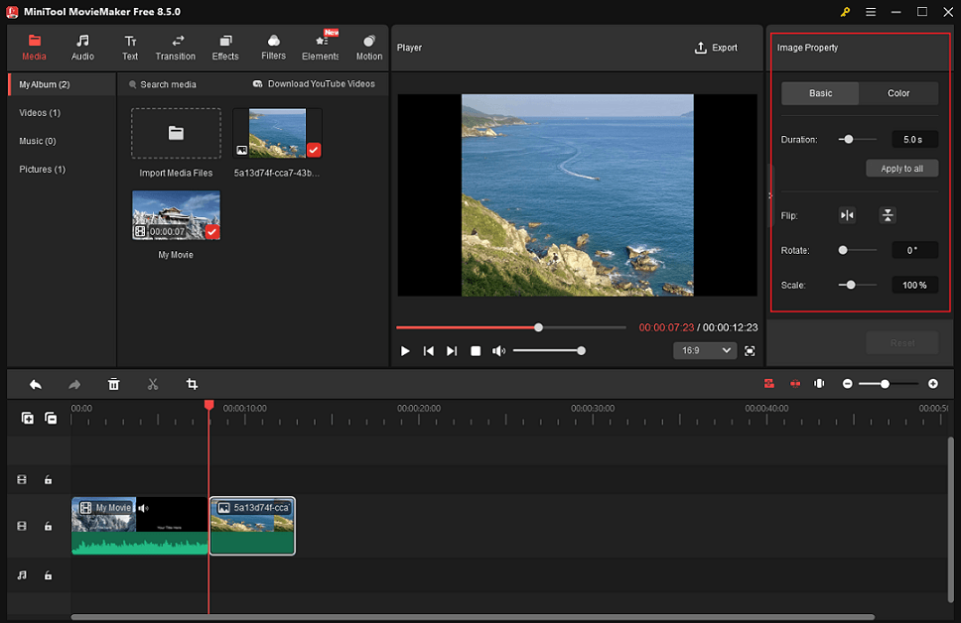This screenshot has height=623, width=961.
Task: Open the aspect ratio dropdown showing 16:9
Action: point(705,350)
